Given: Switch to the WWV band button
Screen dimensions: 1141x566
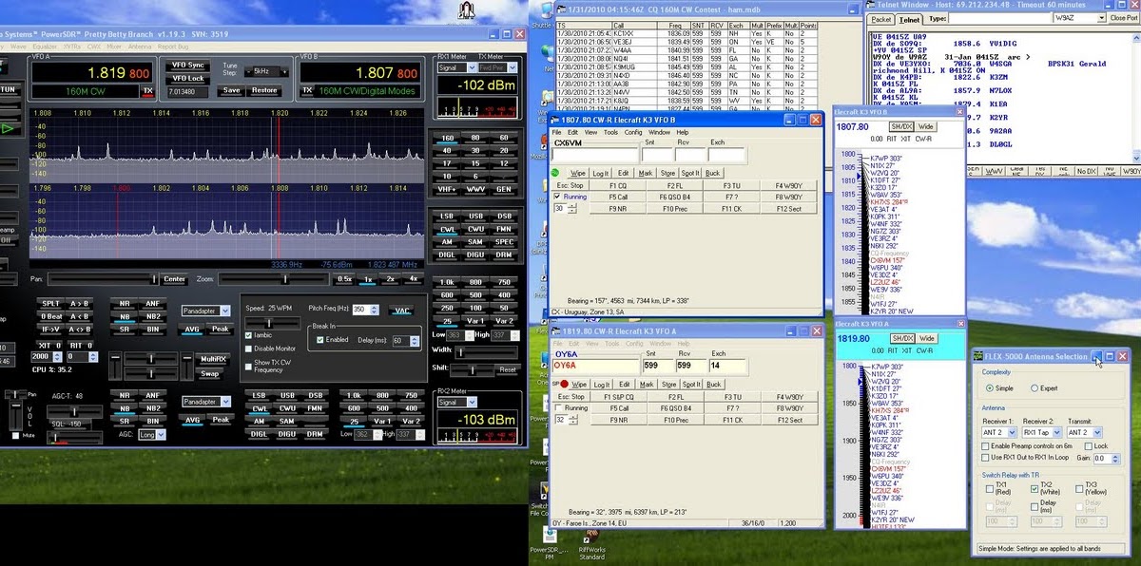Looking at the screenshot, I should pyautogui.click(x=474, y=188).
